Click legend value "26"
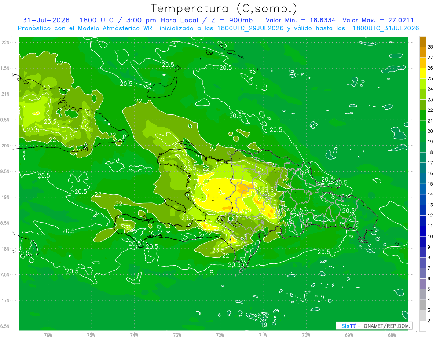The image size is (440, 340). (430, 68)
